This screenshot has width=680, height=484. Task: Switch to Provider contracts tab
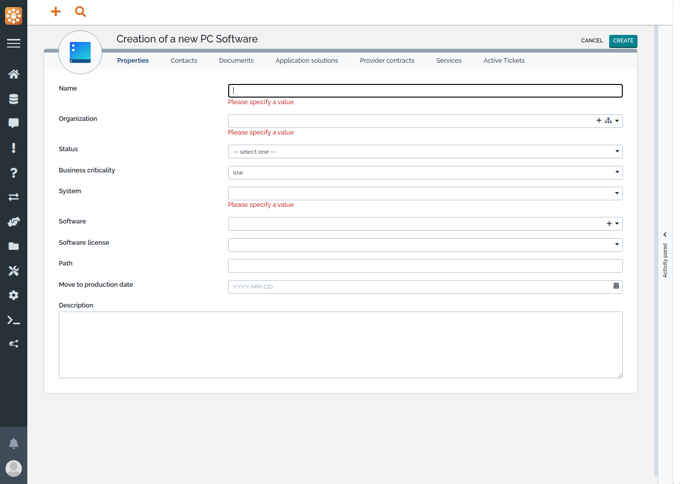[387, 61]
